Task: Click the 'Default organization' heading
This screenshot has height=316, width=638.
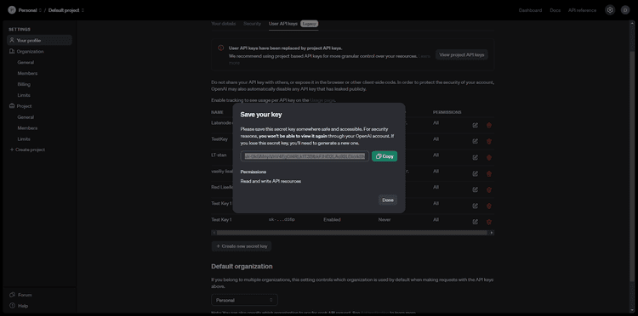Action: [242, 267]
